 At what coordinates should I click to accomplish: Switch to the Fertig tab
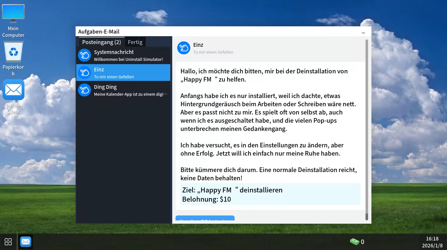(x=135, y=42)
